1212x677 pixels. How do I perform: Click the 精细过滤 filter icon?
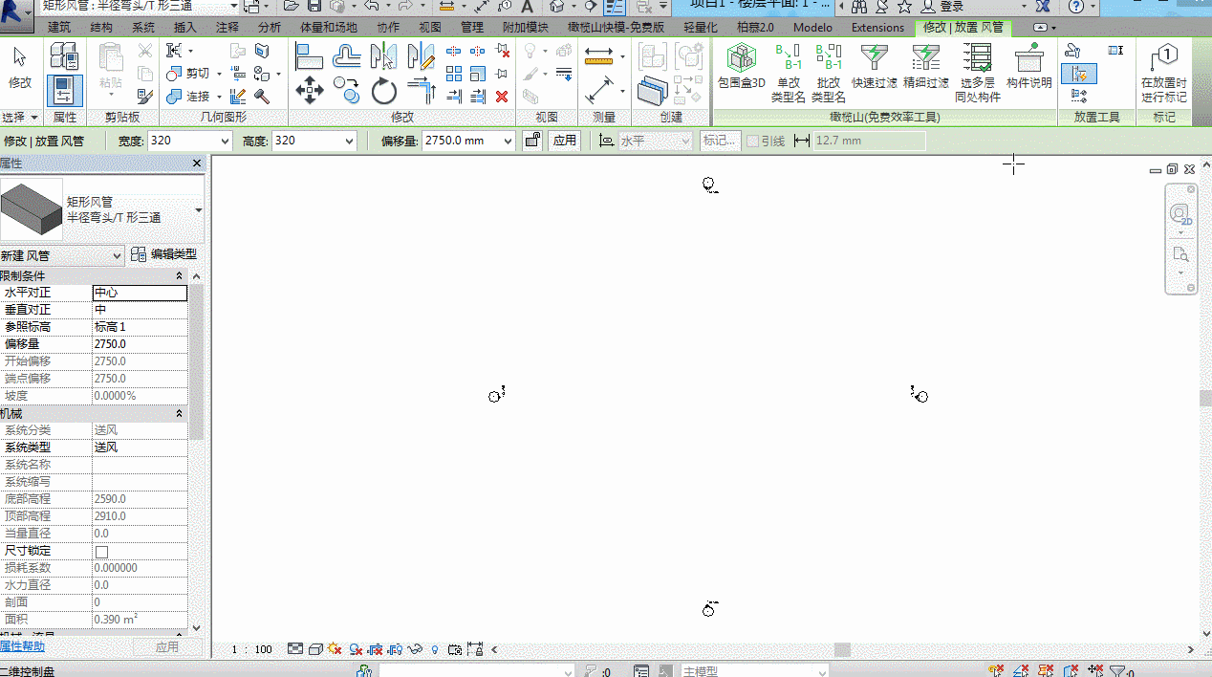pos(926,67)
